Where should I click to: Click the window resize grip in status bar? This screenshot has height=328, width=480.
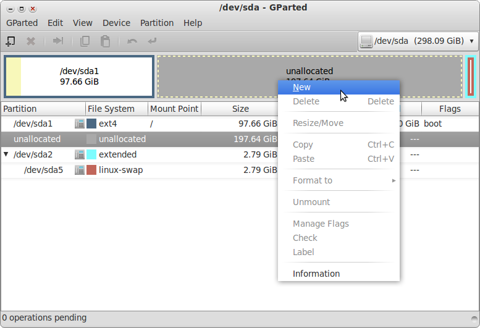474,319
